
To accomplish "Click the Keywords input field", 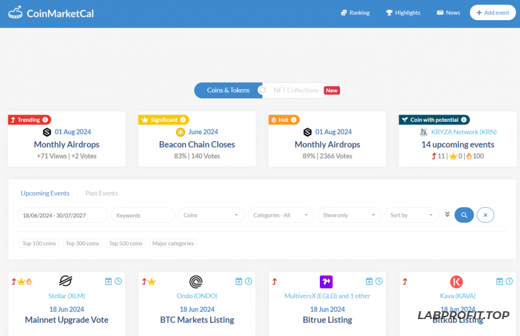I will click(143, 215).
